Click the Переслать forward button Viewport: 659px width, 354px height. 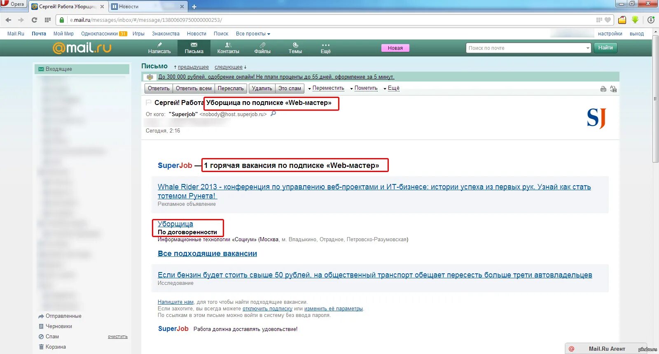click(x=231, y=88)
